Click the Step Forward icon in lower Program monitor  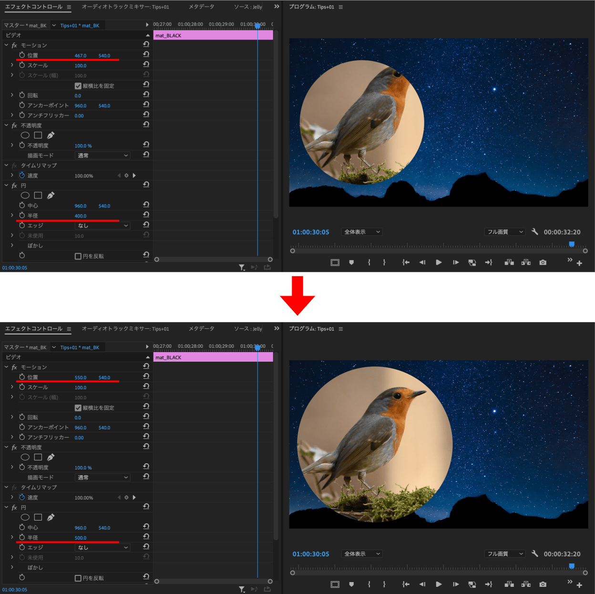click(456, 584)
